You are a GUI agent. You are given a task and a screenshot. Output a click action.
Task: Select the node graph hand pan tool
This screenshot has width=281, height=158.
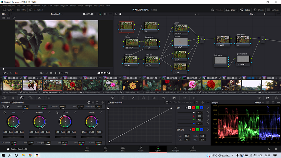[120, 14]
